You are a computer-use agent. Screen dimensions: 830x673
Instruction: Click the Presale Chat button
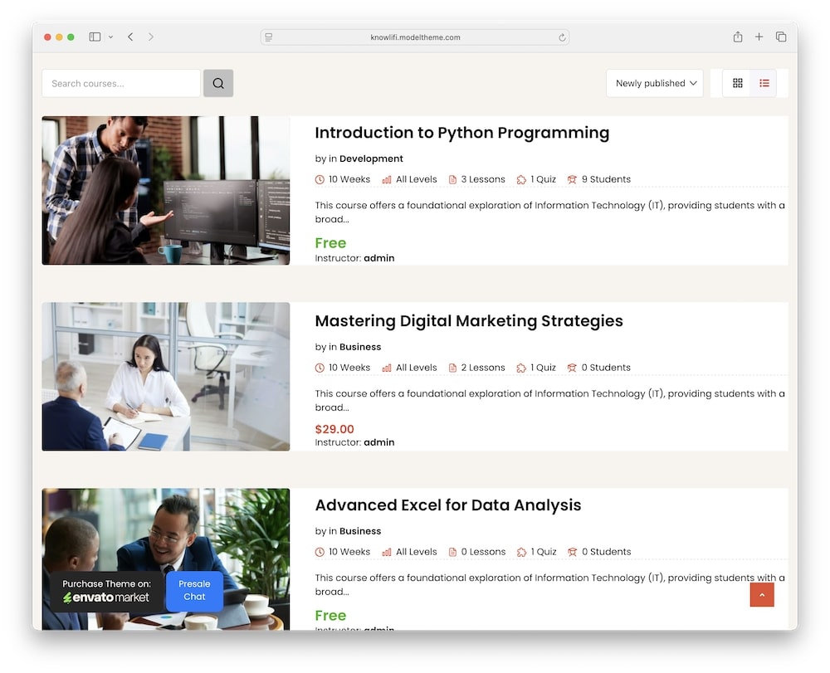click(194, 591)
